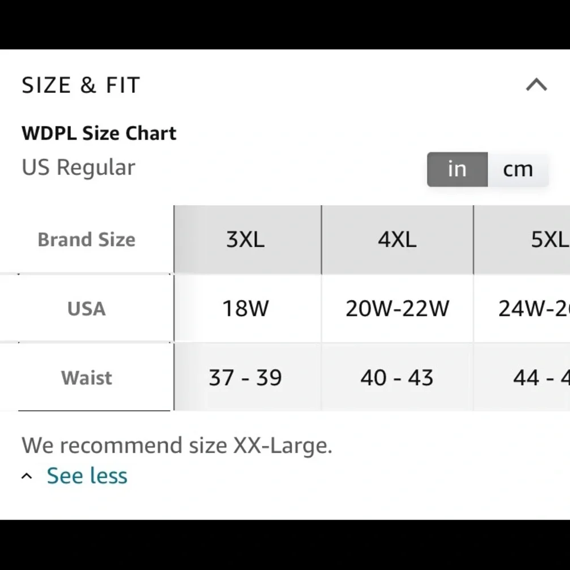Click the small caret beside See less
The image size is (570, 570).
(x=27, y=476)
